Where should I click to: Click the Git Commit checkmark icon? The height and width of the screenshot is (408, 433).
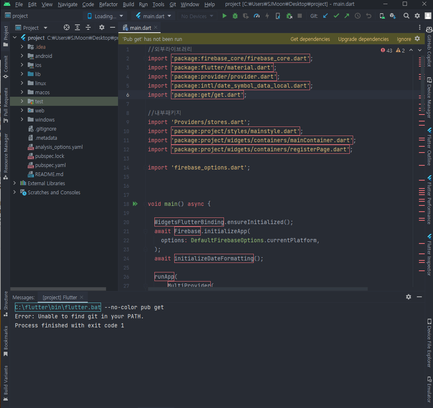tap(336, 16)
